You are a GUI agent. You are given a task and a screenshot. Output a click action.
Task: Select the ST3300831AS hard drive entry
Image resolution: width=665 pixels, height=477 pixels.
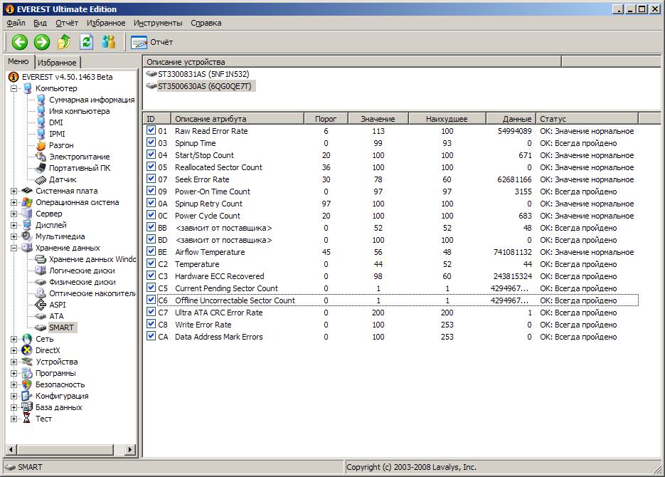[x=203, y=74]
